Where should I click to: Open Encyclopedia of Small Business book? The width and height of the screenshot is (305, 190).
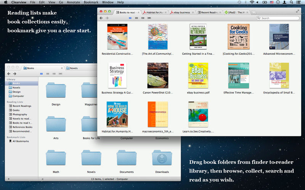pos(279,75)
